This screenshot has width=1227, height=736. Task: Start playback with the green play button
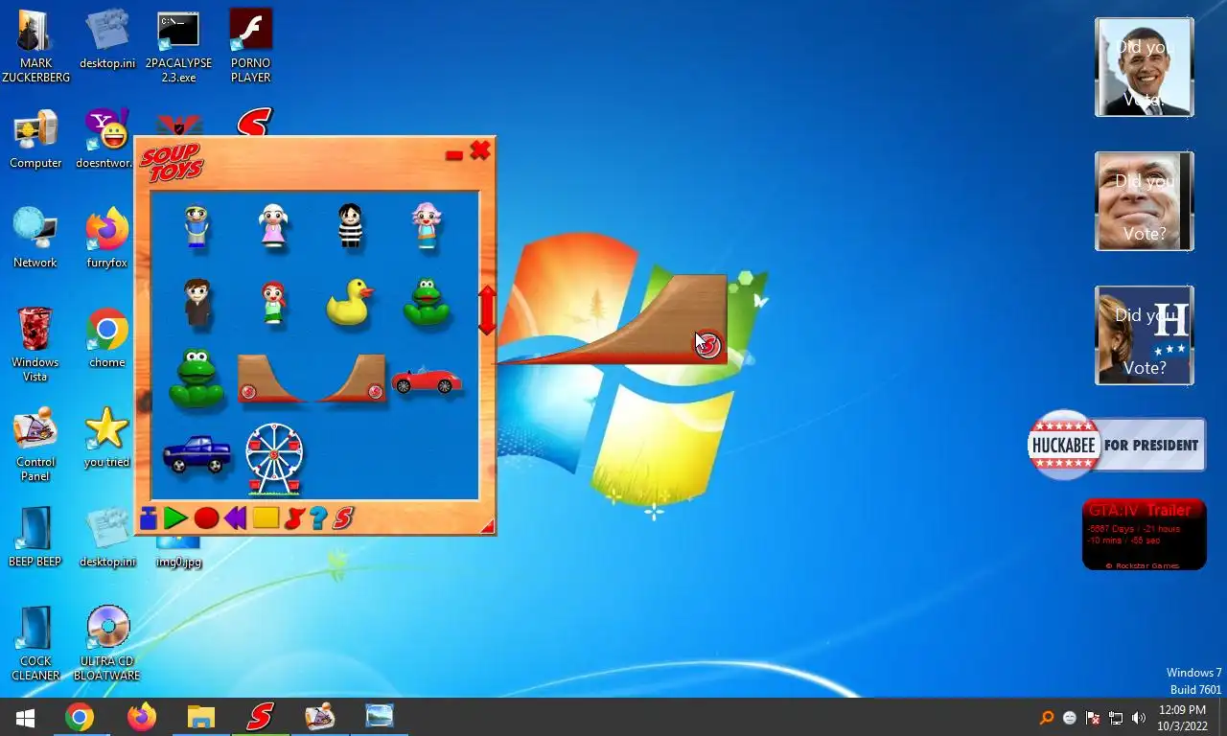click(175, 518)
